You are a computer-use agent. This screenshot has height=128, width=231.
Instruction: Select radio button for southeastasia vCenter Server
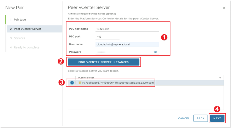[x=72, y=83]
